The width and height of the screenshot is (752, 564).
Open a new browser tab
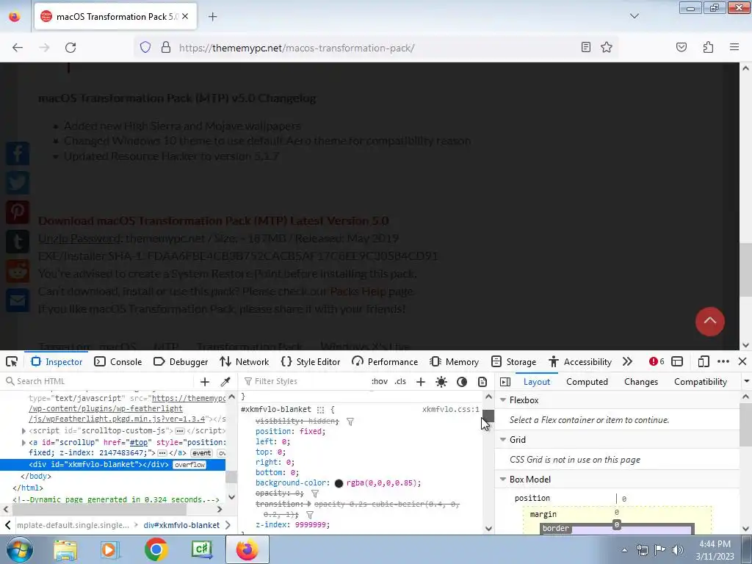(212, 17)
